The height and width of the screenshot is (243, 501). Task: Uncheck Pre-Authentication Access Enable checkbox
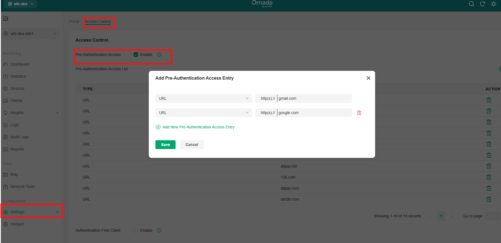(x=136, y=55)
